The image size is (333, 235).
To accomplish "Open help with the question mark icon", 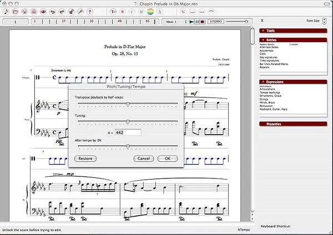I will [x=90, y=12].
